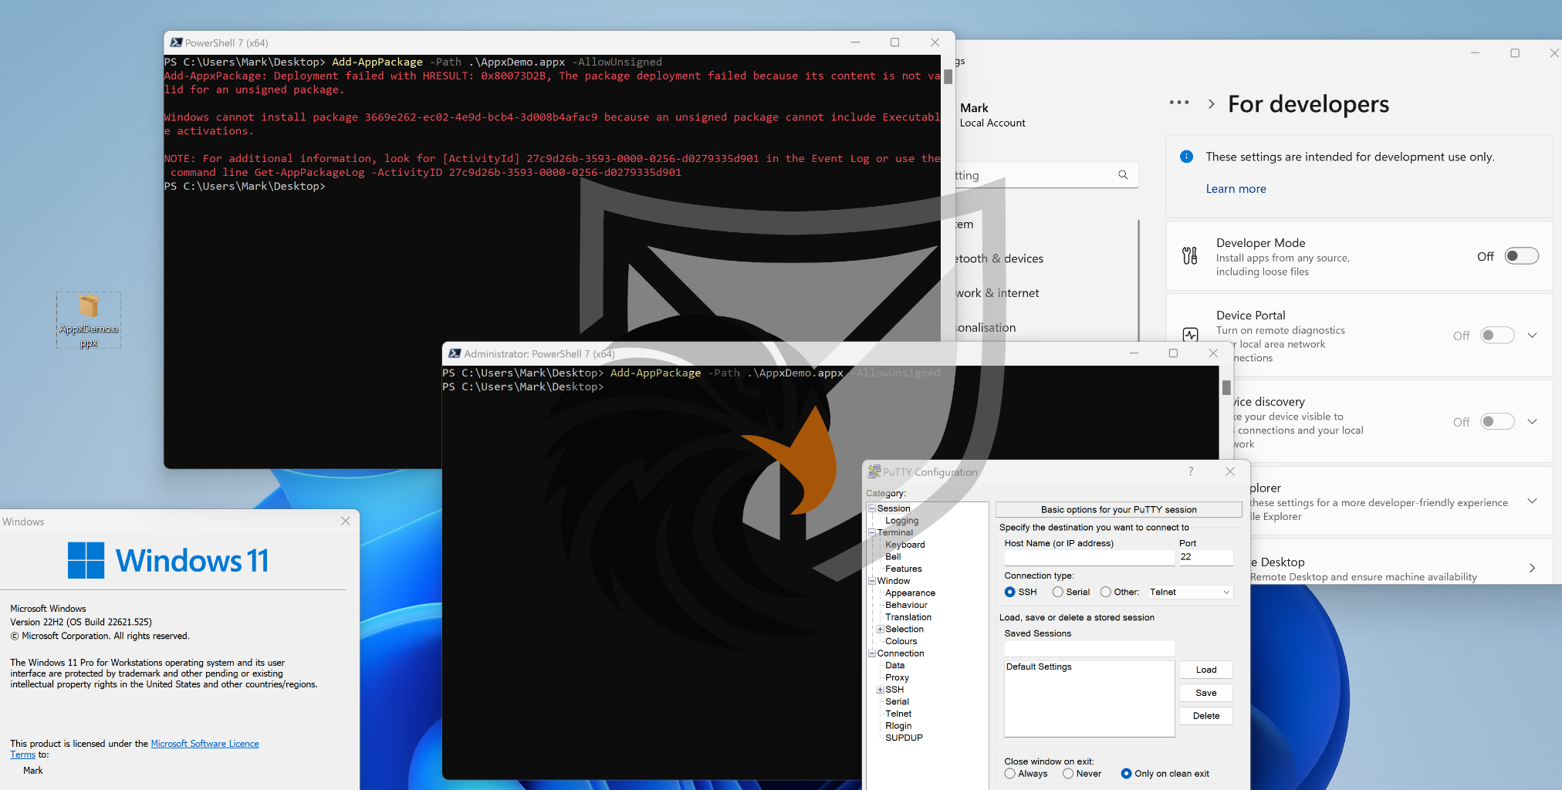Click the Developer Mode tools icon
This screenshot has width=1562, height=790.
click(x=1190, y=255)
